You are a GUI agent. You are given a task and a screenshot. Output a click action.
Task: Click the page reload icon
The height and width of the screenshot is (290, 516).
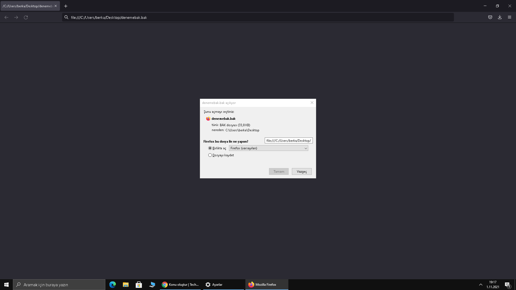(26, 17)
